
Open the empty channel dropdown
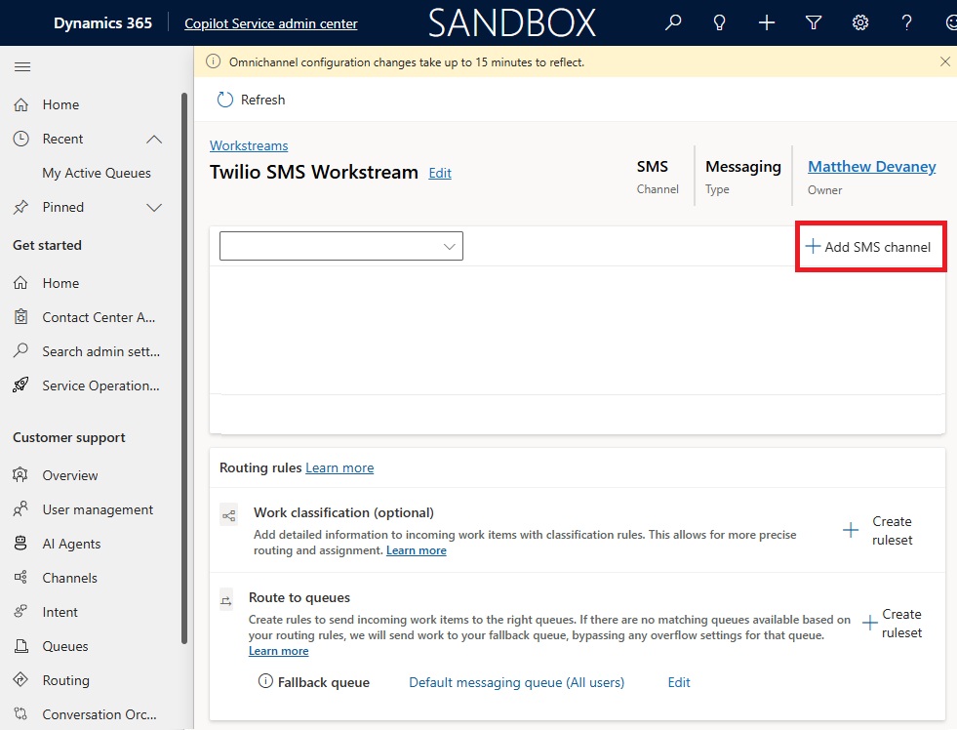[x=341, y=246]
